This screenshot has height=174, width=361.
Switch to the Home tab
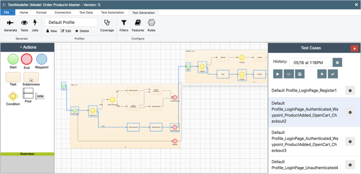[x=24, y=12]
